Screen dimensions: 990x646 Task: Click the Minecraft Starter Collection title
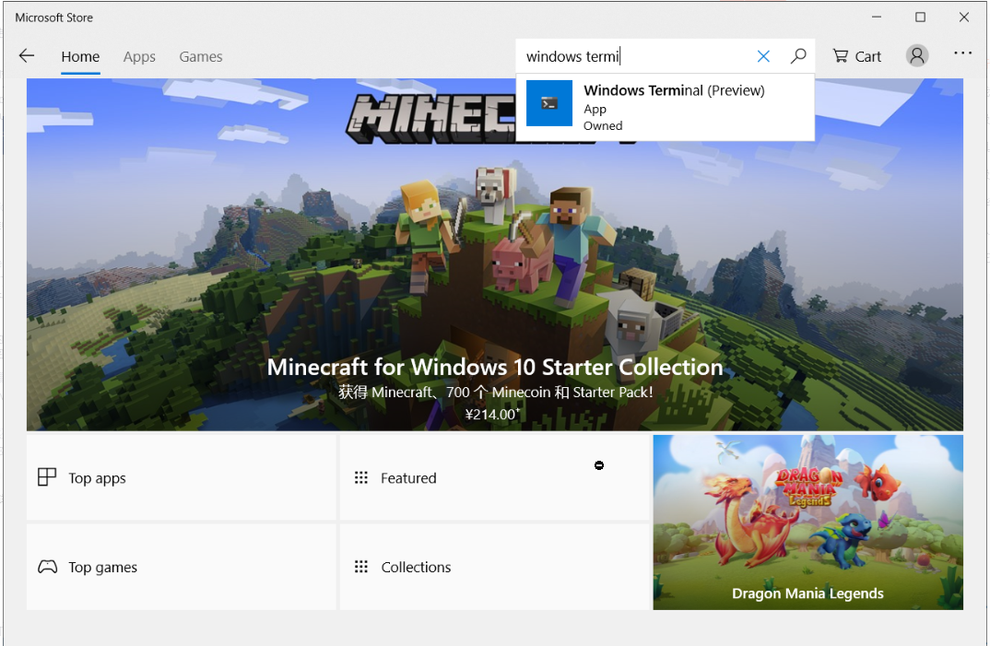pyautogui.click(x=494, y=367)
